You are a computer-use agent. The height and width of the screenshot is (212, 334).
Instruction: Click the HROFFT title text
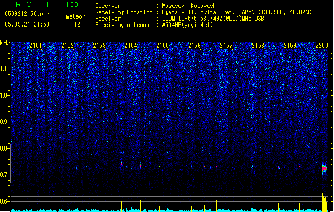pyautogui.click(x=33, y=4)
